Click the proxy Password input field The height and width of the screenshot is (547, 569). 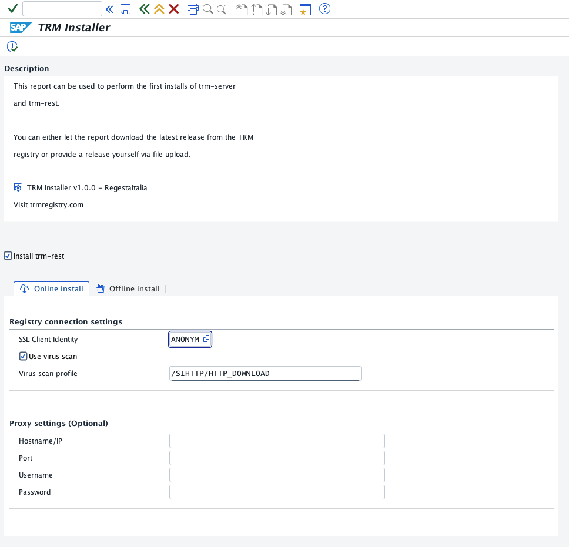coord(277,492)
